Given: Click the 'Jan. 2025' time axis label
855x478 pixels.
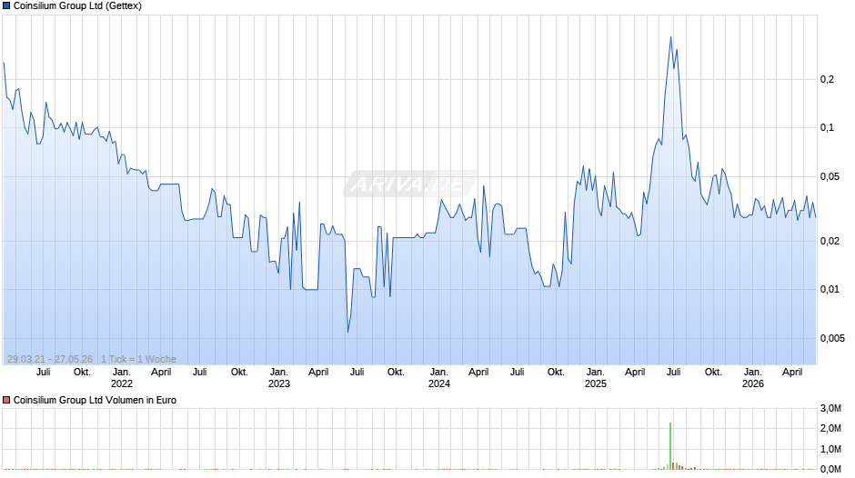Looking at the screenshot, I should coord(596,378).
